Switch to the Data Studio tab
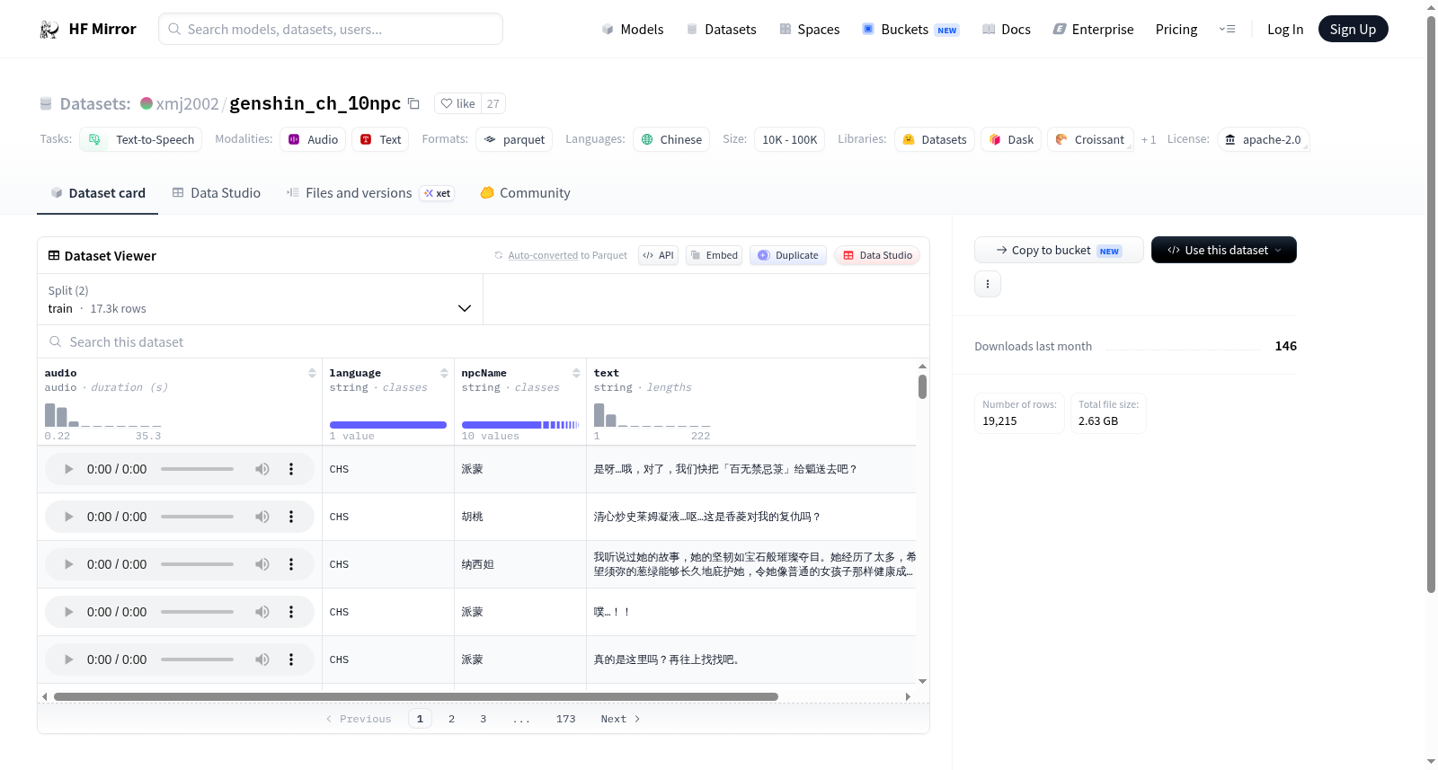The width and height of the screenshot is (1438, 770). click(216, 193)
